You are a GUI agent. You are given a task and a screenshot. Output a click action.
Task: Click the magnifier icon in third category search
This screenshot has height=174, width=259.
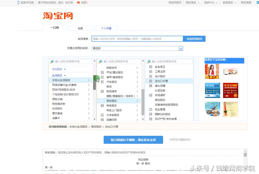149,61
